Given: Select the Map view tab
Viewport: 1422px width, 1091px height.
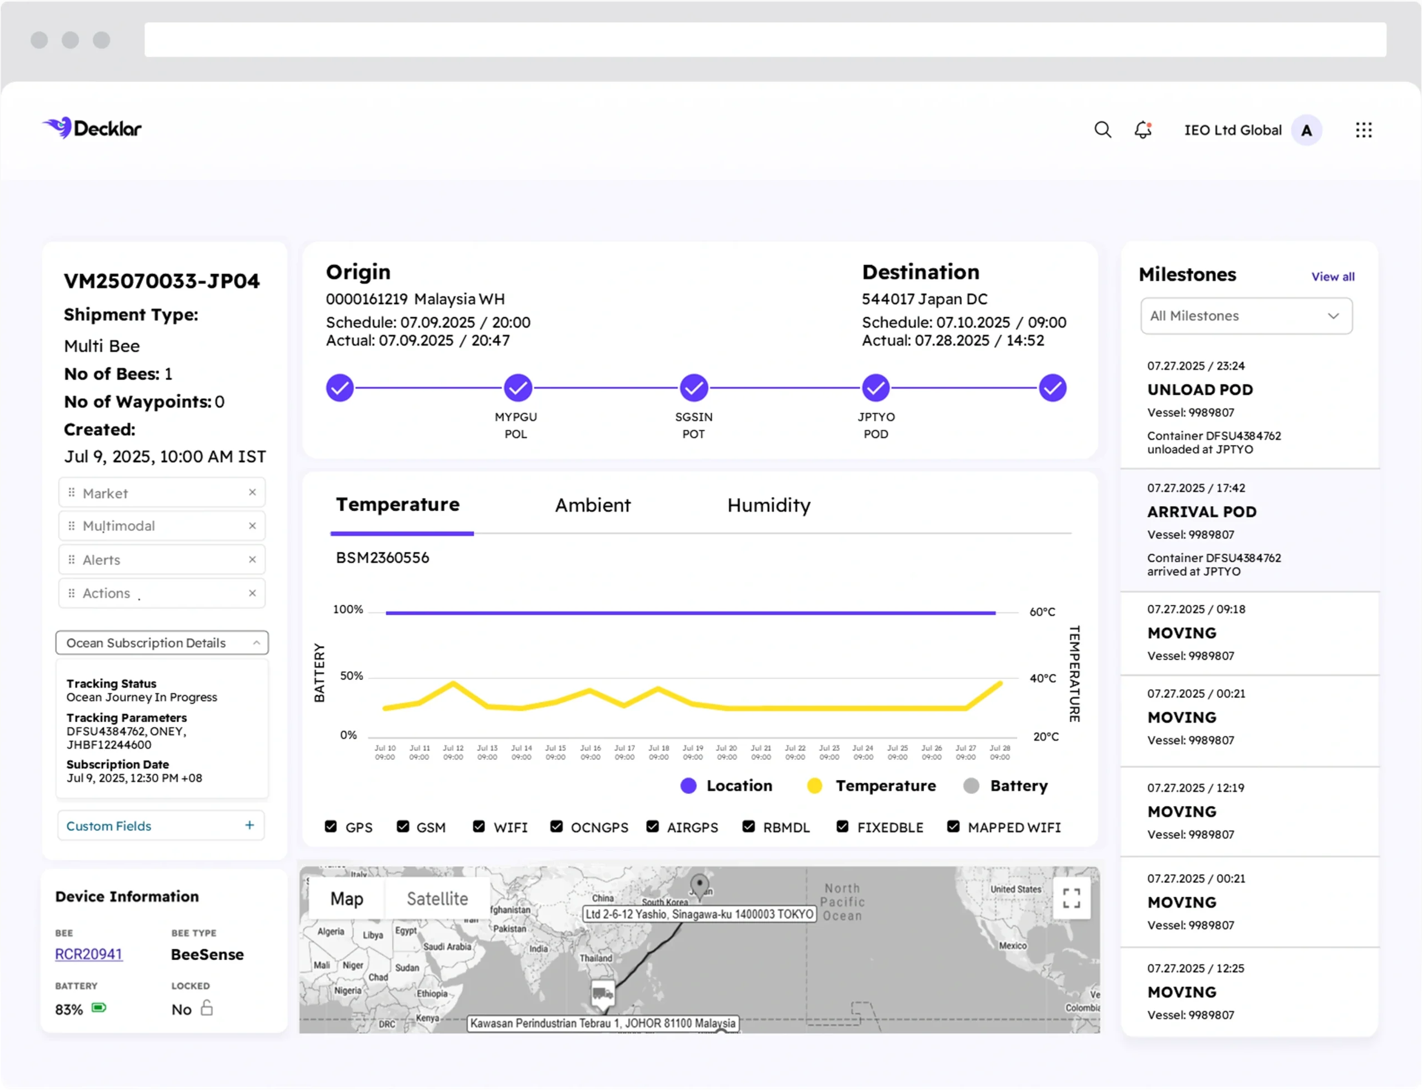Looking at the screenshot, I should tap(347, 898).
